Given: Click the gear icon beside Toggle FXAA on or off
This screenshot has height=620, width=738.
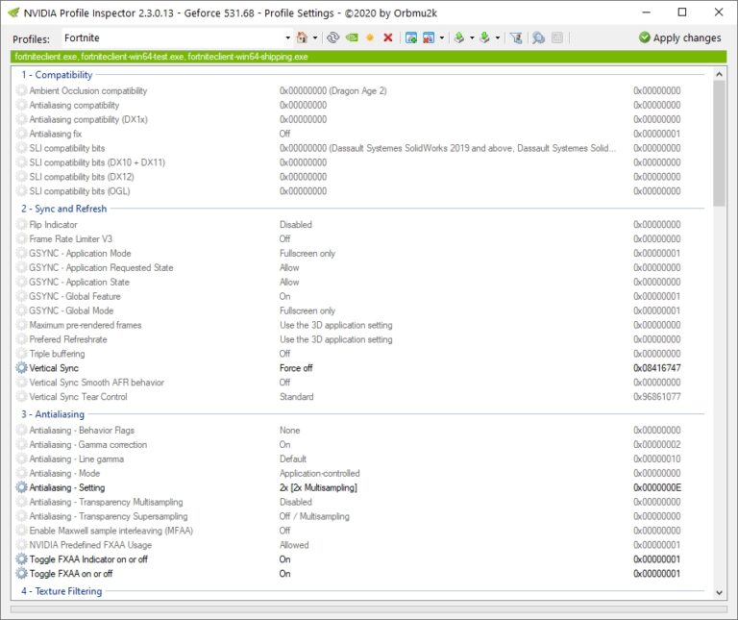Looking at the screenshot, I should point(22,574).
